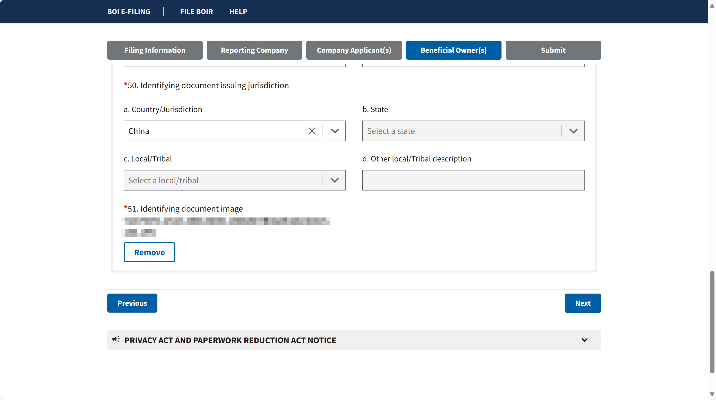Open the Reporting Company tab

point(254,50)
